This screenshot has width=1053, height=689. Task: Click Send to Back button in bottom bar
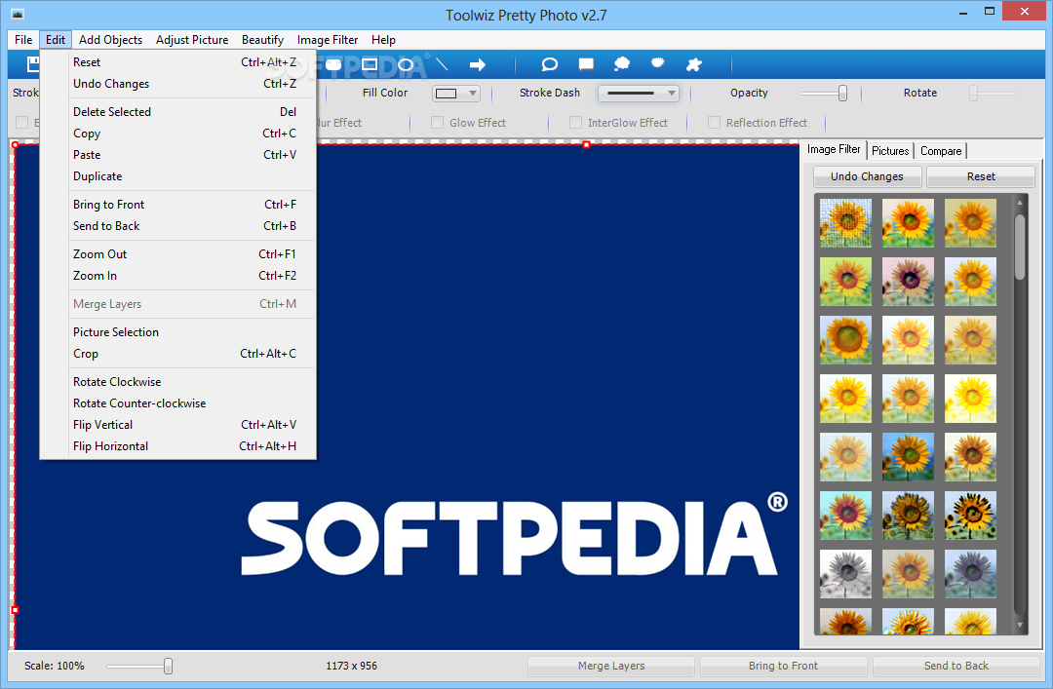[x=956, y=666]
